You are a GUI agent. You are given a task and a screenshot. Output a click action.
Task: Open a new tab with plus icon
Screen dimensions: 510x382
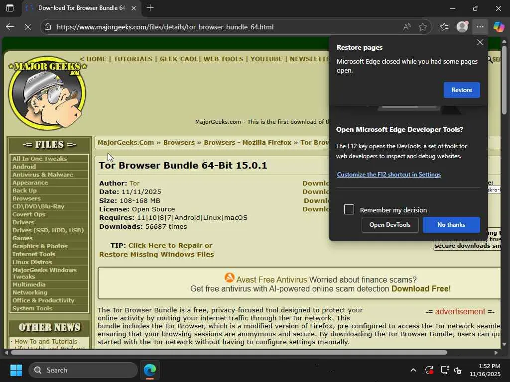click(x=150, y=8)
